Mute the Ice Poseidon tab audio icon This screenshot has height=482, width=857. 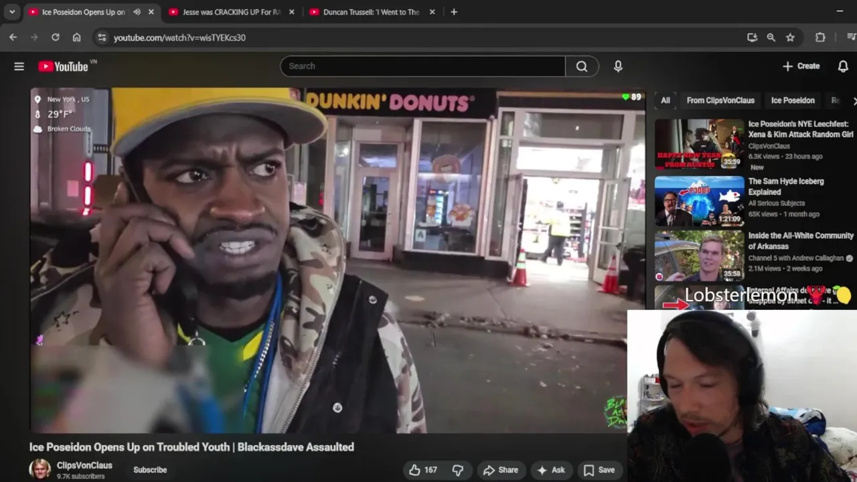pyautogui.click(x=137, y=12)
